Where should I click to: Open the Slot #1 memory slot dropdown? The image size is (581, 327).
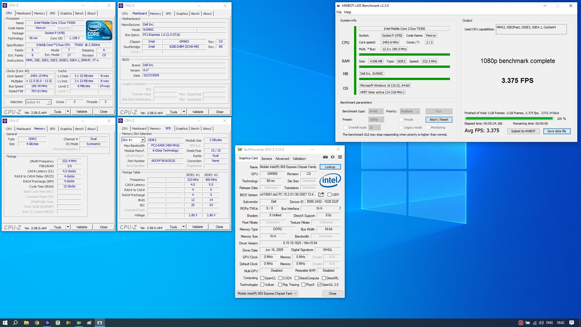tap(133, 140)
